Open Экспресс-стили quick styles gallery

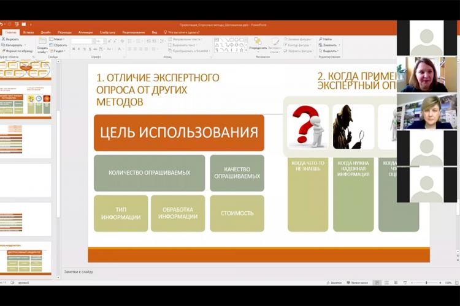(x=275, y=46)
